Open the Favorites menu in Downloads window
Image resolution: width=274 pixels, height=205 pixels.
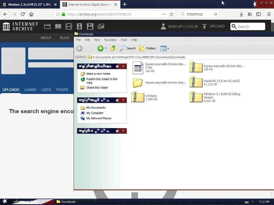[x=110, y=40]
